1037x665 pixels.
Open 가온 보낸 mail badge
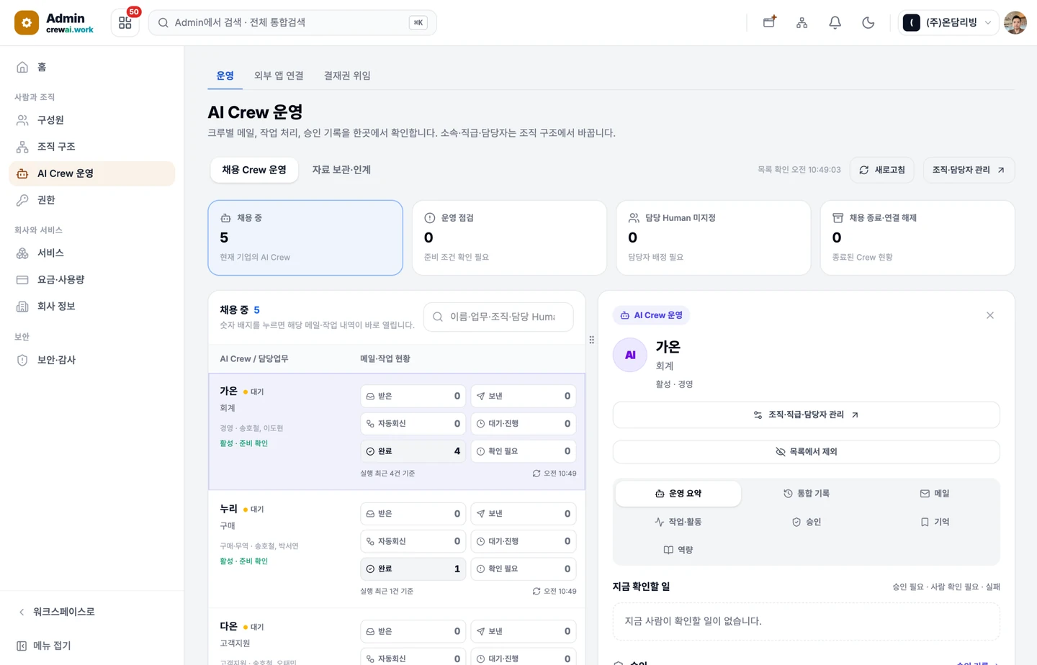click(524, 396)
